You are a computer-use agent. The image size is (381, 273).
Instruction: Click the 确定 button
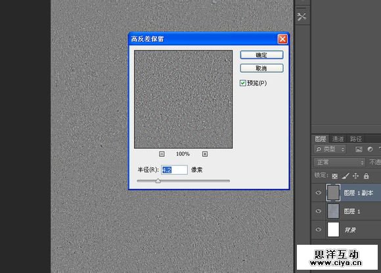[x=261, y=55]
